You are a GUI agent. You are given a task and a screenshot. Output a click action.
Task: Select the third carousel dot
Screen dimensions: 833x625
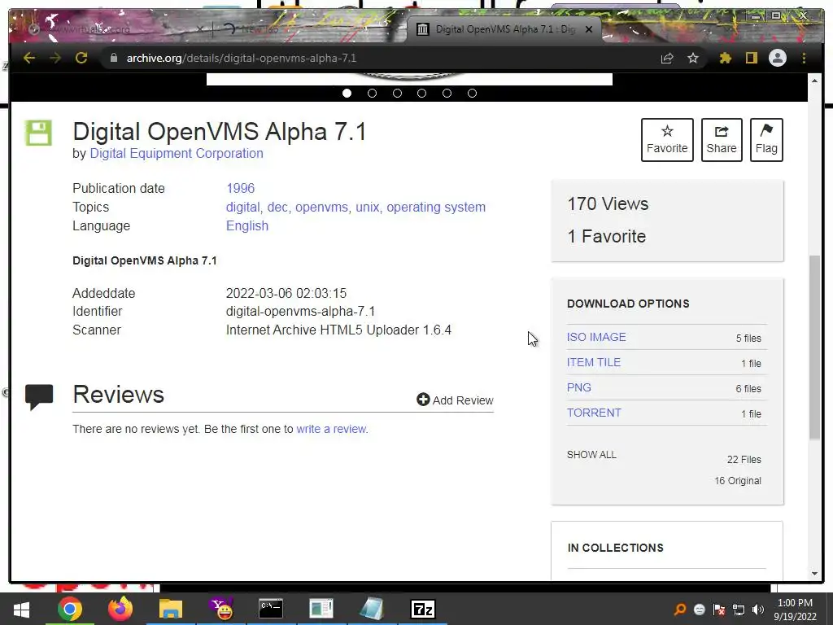click(x=397, y=93)
